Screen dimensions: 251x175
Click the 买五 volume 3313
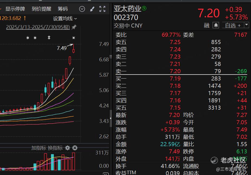coord(214,108)
